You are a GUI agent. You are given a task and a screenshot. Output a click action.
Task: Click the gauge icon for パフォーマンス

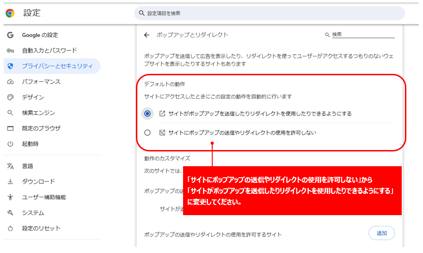pyautogui.click(x=11, y=82)
